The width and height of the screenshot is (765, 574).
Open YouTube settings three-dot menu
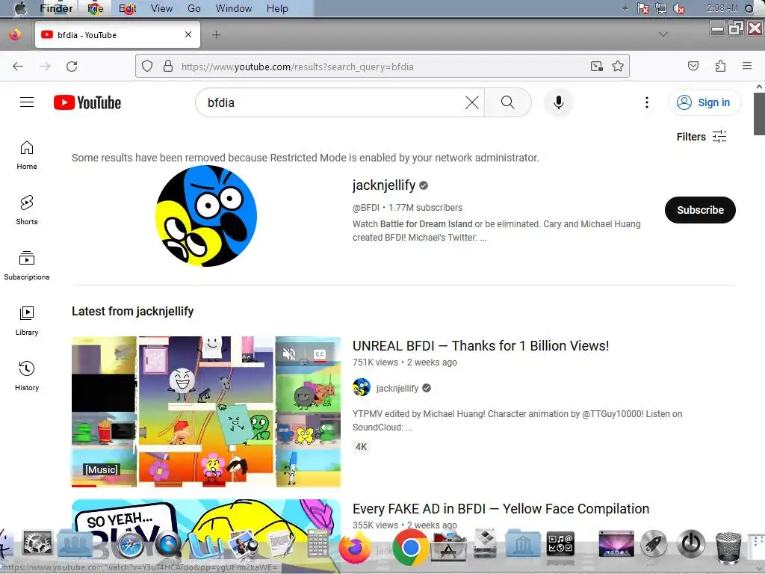646,102
